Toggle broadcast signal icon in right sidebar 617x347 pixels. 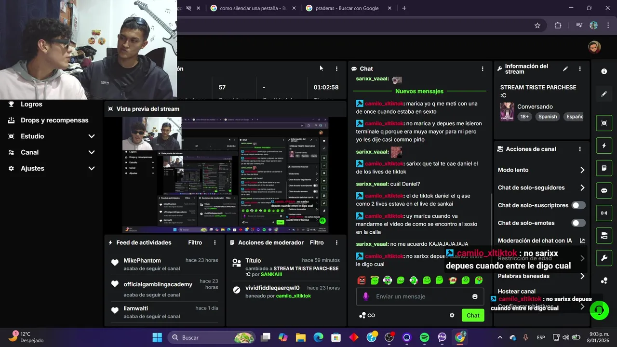coord(604,213)
